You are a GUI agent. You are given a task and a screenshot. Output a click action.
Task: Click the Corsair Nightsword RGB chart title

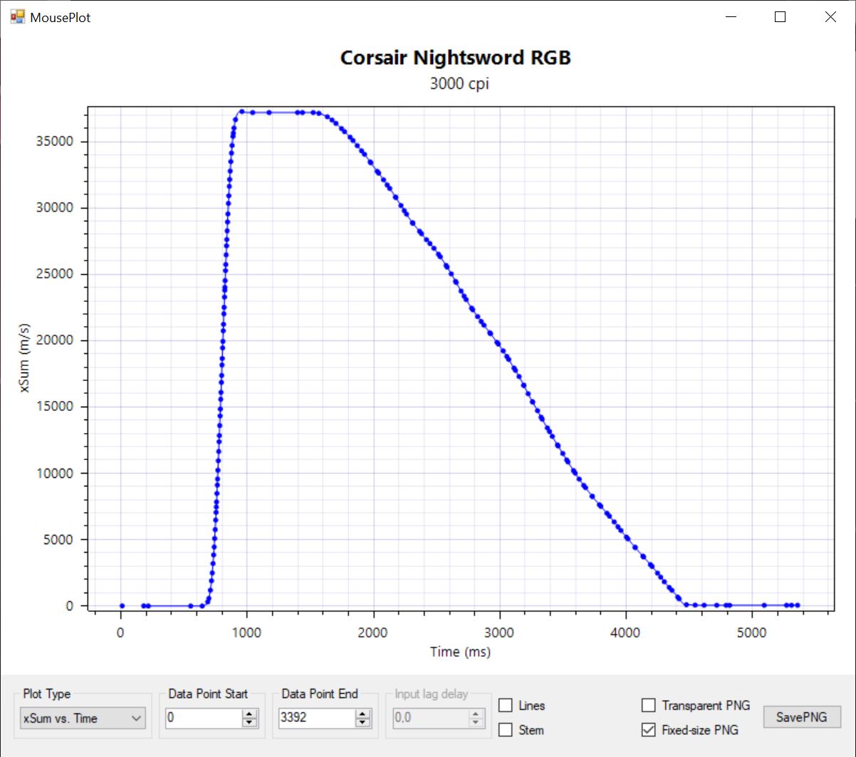click(455, 58)
